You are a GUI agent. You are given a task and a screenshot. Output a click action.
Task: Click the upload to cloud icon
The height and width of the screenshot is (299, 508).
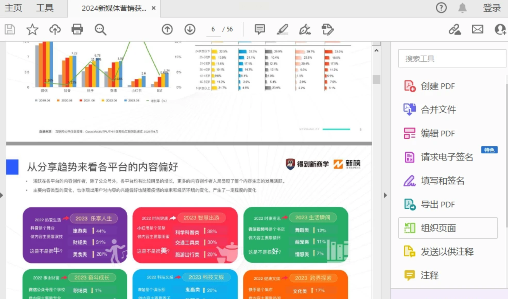pyautogui.click(x=55, y=29)
